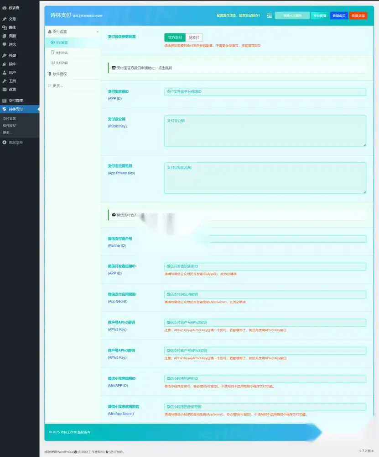The image size is (379, 457).
Task: Focus the 微信支付应用密钥 App Secret field
Action: click(x=265, y=294)
